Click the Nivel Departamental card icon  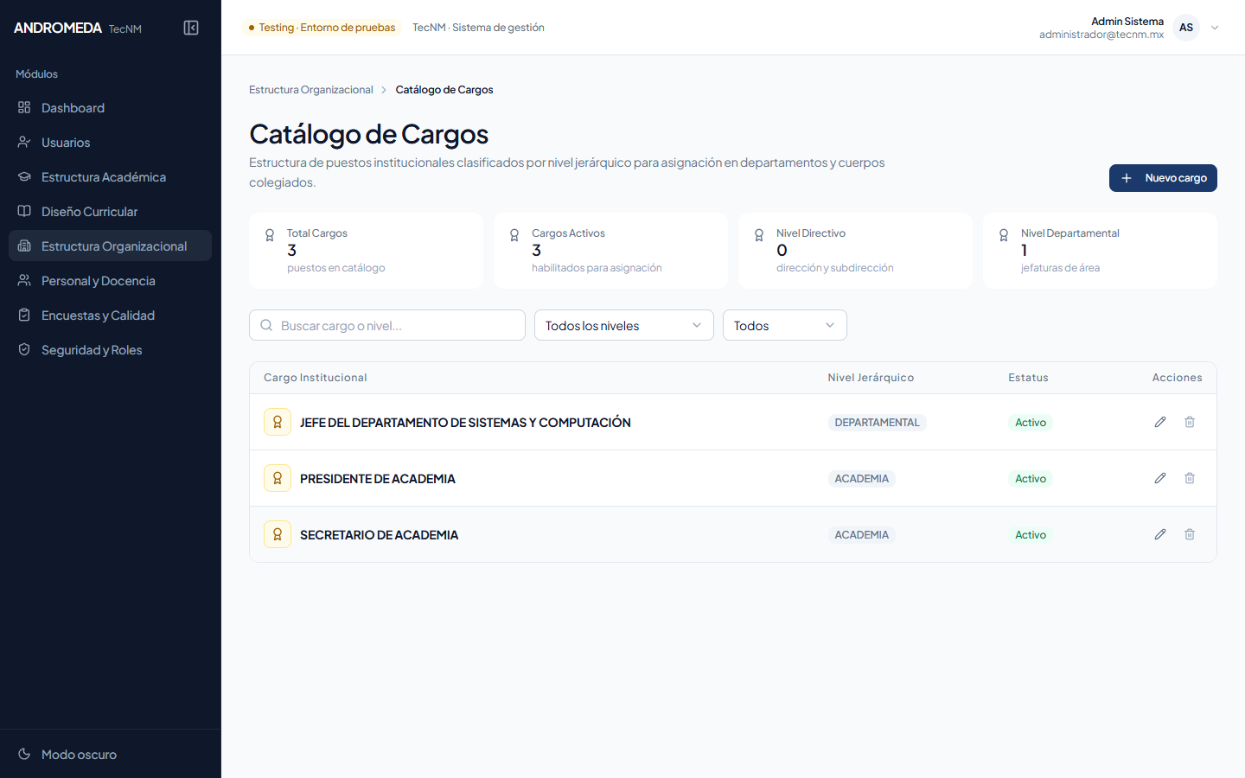1004,235
